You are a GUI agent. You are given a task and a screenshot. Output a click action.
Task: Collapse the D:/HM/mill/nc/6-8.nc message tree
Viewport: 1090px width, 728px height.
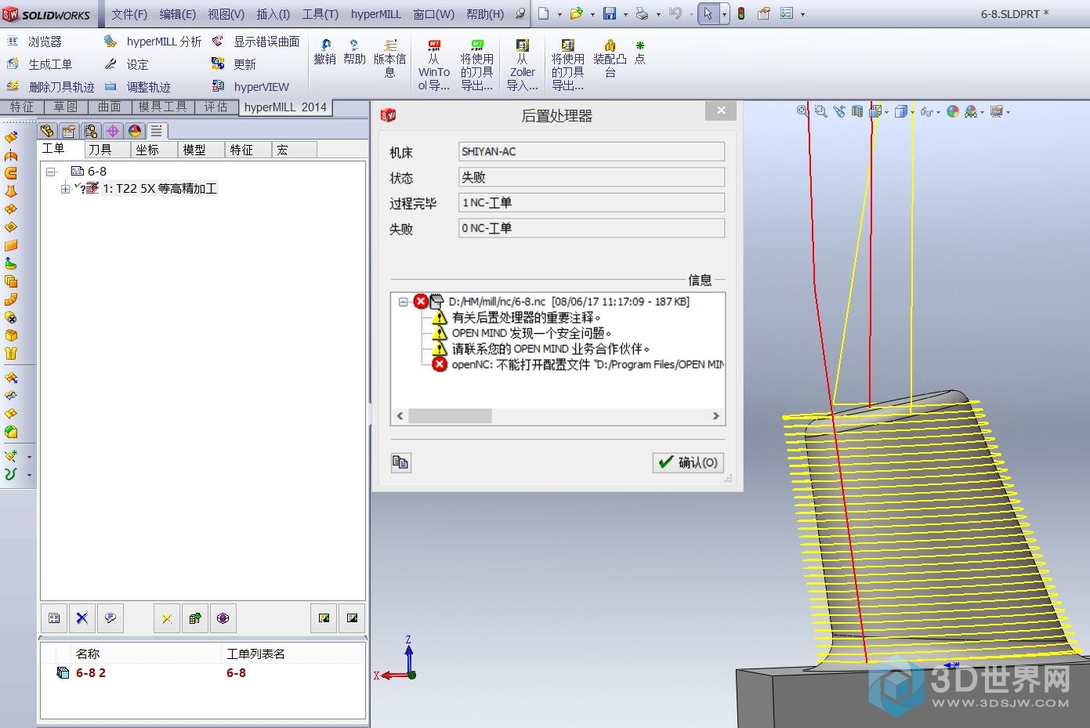pos(403,302)
